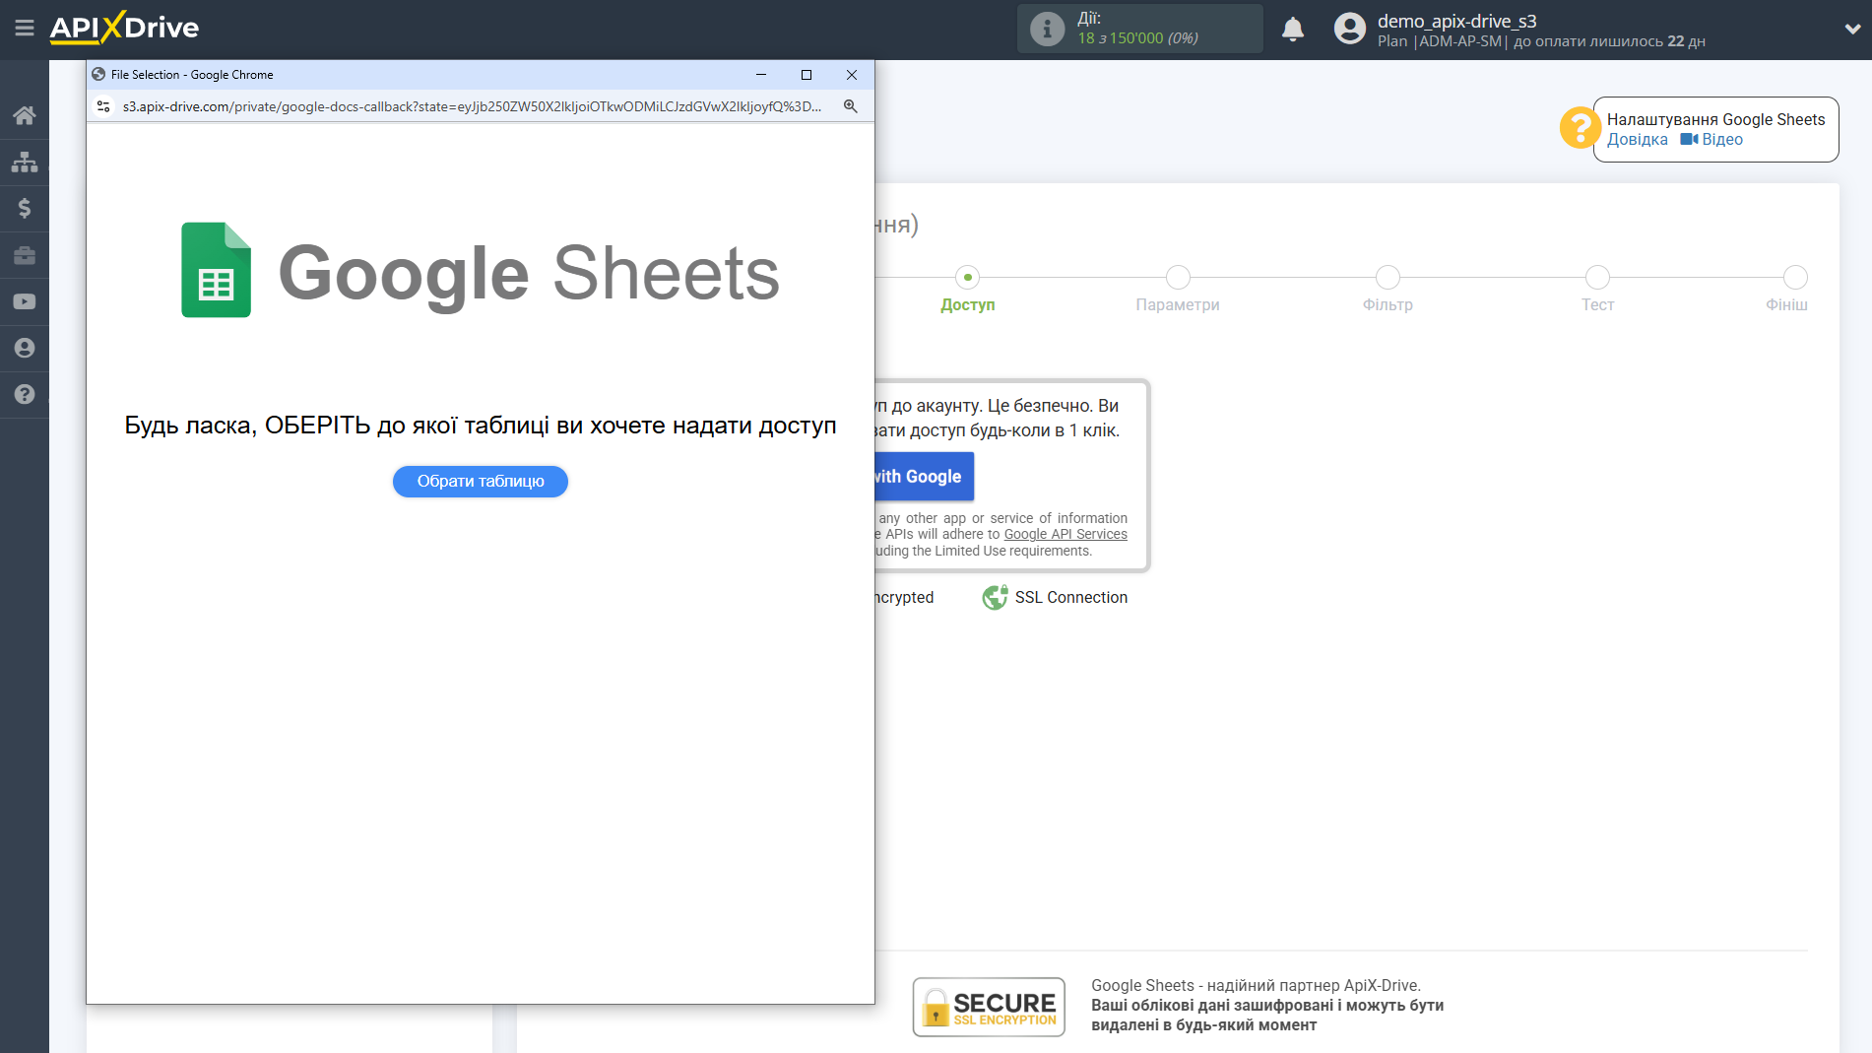Open the home icon in sidebar
Viewport: 1872px width, 1053px height.
(25, 115)
